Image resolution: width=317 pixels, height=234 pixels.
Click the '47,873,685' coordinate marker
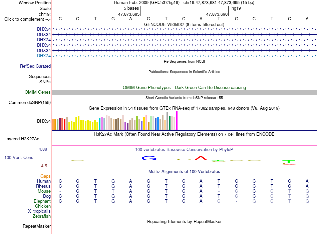click(129, 14)
